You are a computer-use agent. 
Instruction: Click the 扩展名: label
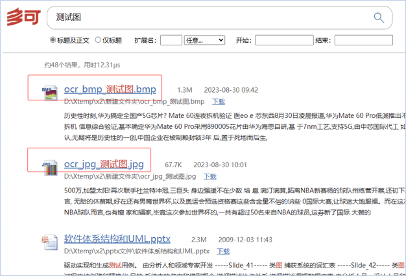145,40
